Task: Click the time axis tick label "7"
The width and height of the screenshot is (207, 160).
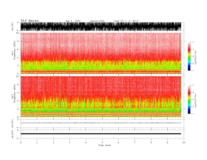Action: click(x=135, y=142)
